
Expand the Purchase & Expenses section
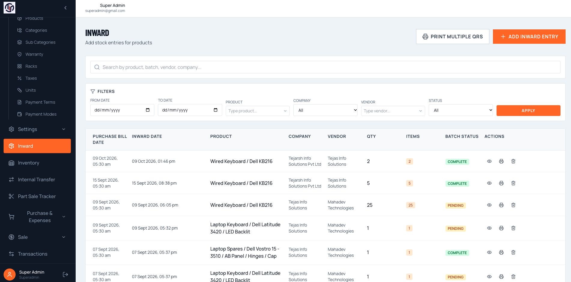(x=37, y=217)
